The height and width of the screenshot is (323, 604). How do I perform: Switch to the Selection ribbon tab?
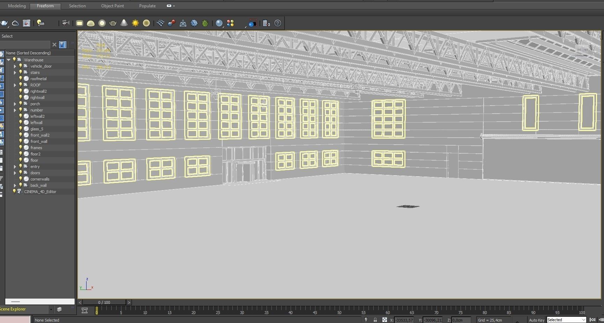[x=77, y=6]
